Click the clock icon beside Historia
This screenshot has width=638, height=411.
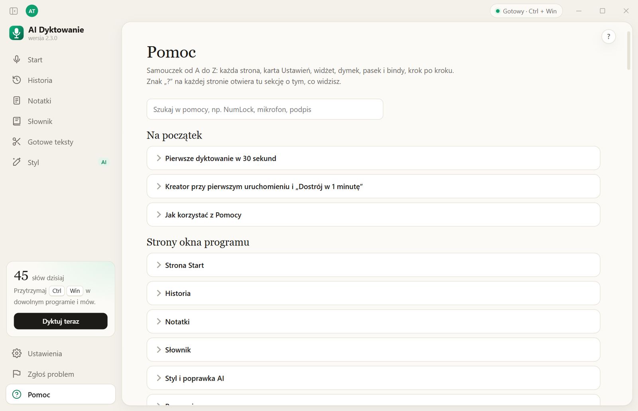[x=17, y=80]
